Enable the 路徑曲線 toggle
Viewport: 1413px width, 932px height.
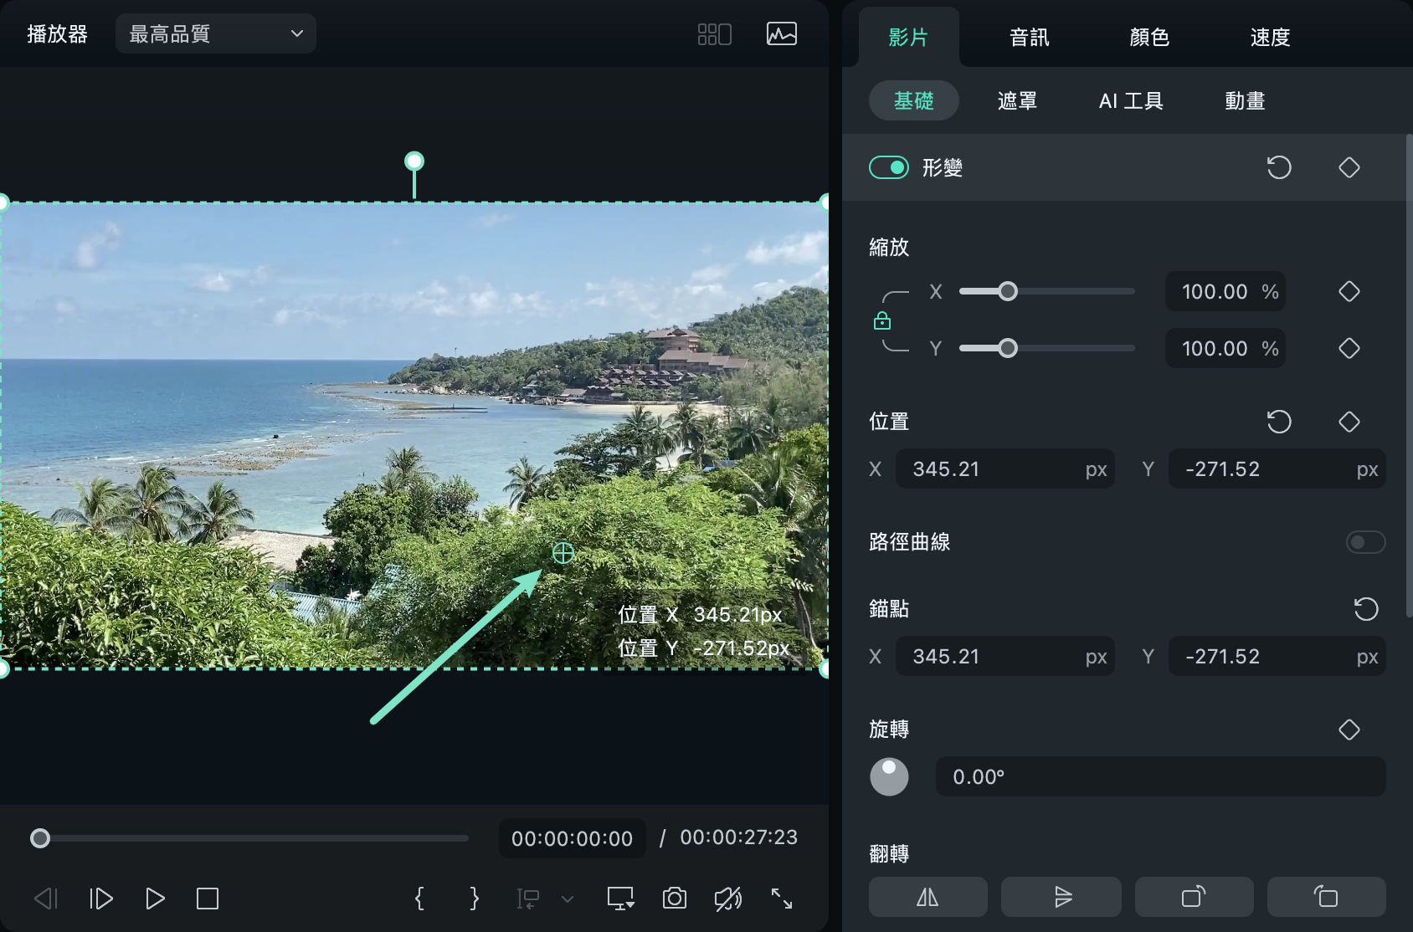point(1365,542)
